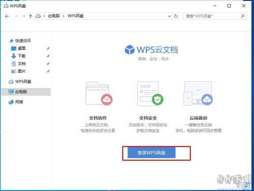This screenshot has width=254, height=191.
Task: Unpin 图片 using its pin icon
Action: click(48, 72)
